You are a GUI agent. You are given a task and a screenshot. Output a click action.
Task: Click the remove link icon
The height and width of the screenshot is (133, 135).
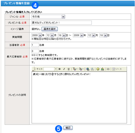pos(92,69)
